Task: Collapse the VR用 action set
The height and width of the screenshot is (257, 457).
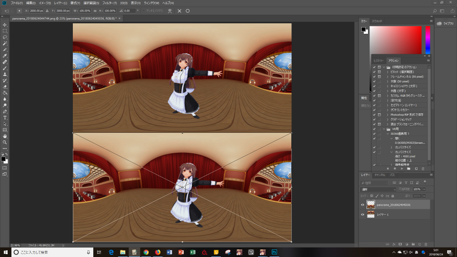Action: coord(384,129)
